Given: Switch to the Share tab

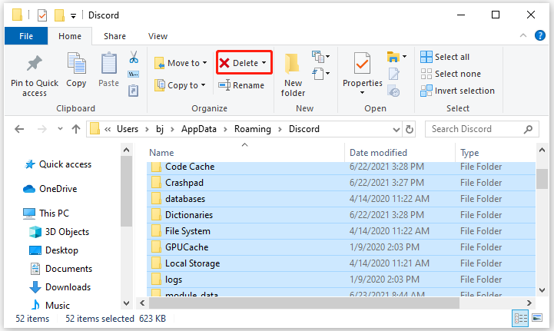Looking at the screenshot, I should click(x=114, y=36).
